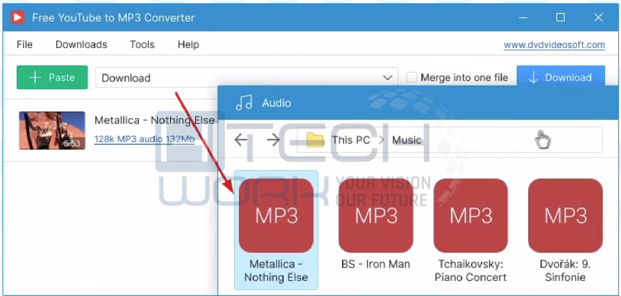This screenshot has height=296, width=621.
Task: Open the Metallica video thumbnail
Action: [52, 130]
